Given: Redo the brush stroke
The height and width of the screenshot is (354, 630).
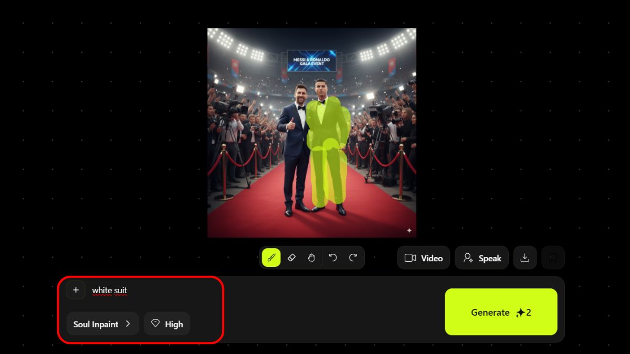Looking at the screenshot, I should (353, 258).
